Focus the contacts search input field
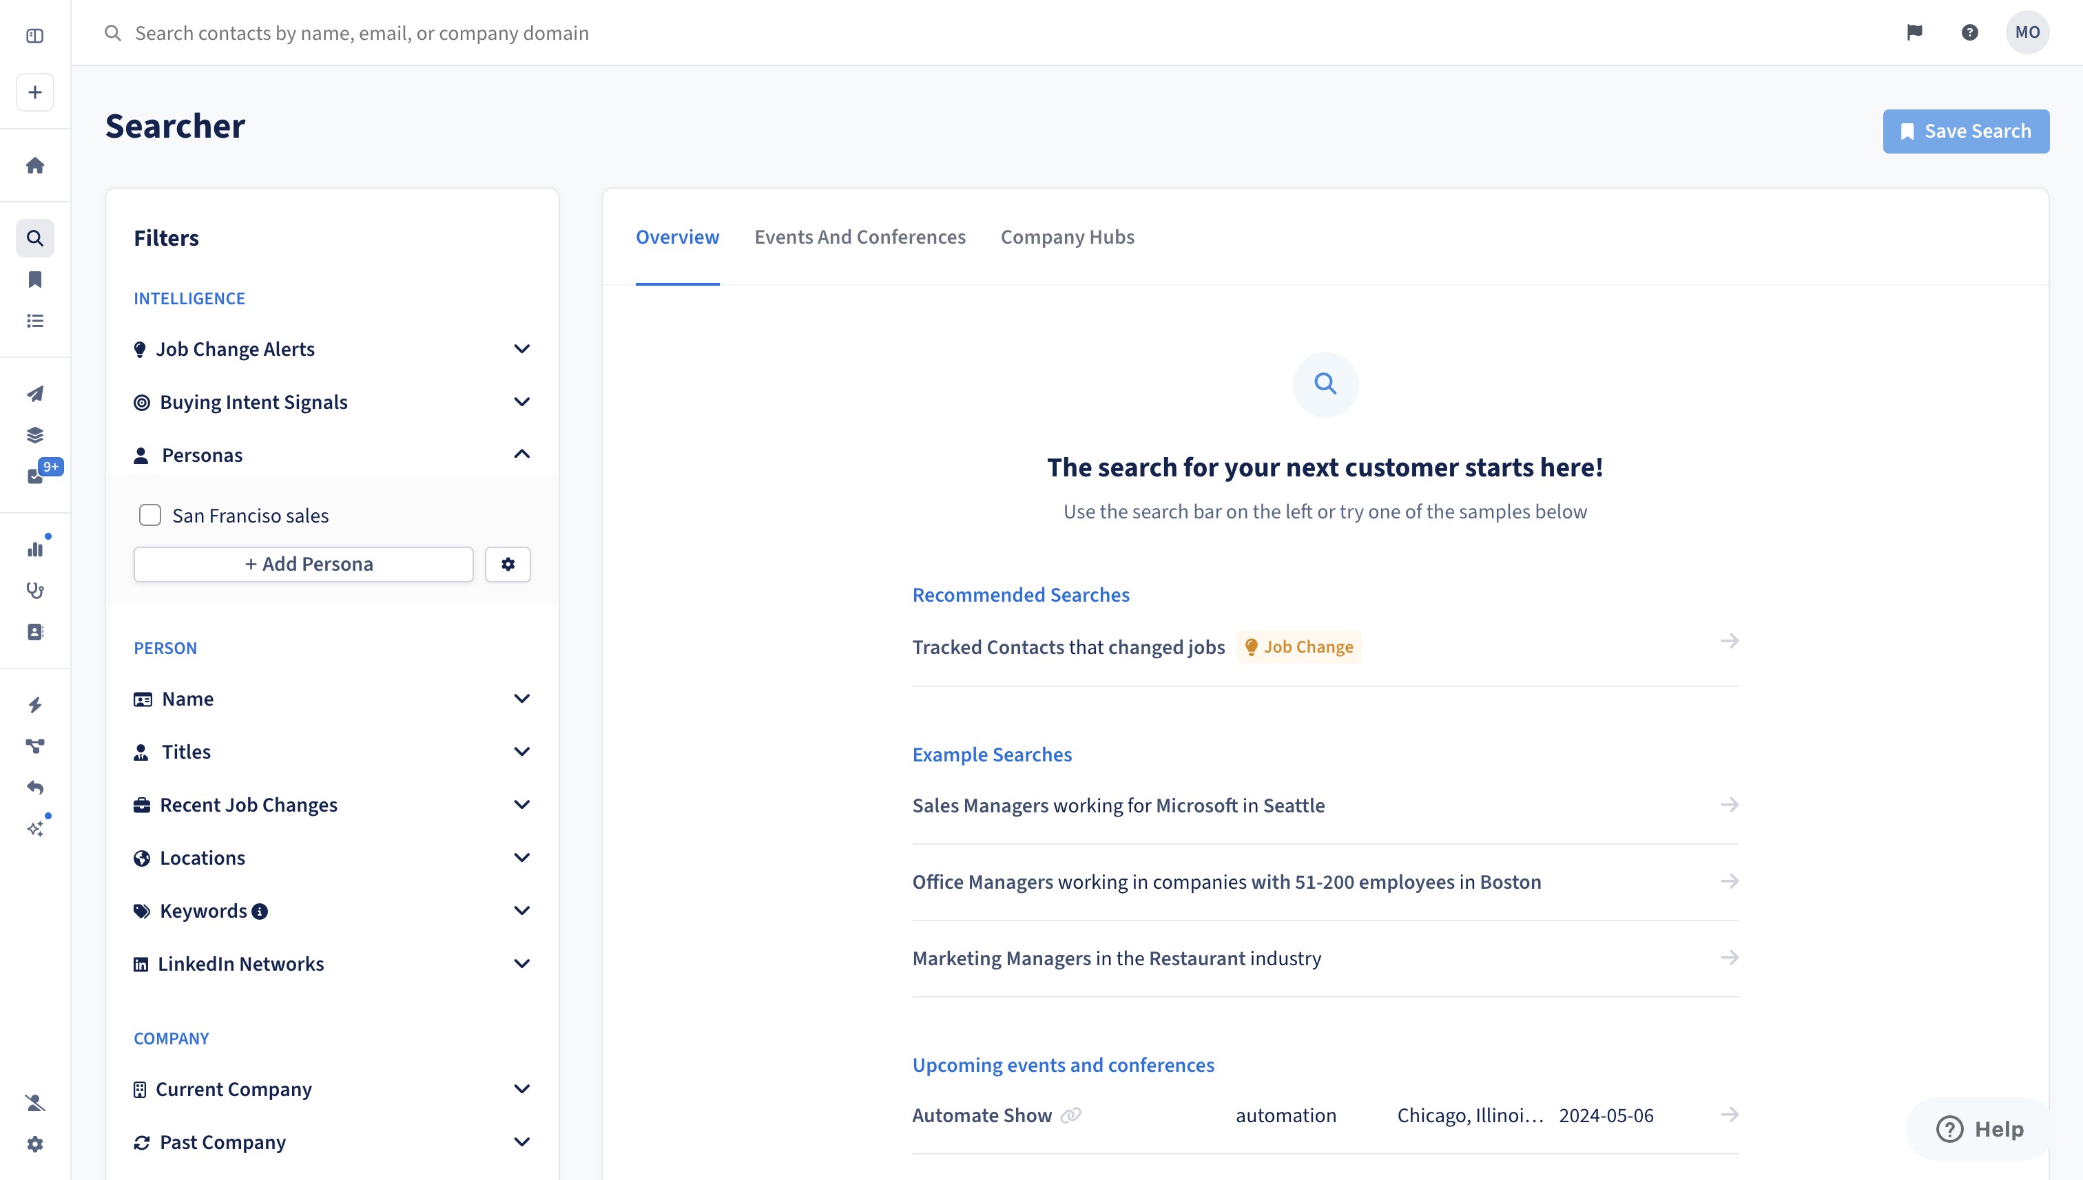 [x=362, y=33]
